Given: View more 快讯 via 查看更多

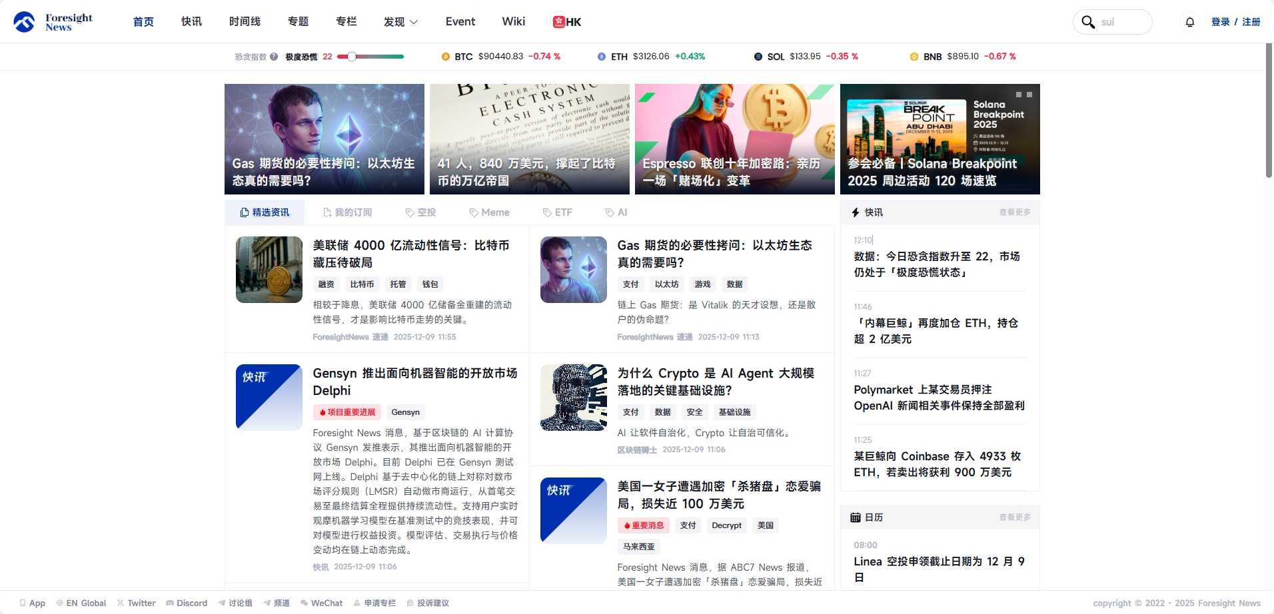Looking at the screenshot, I should [1014, 212].
